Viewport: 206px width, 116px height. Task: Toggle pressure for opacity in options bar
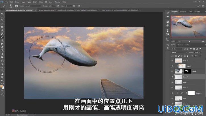pos(58,6)
